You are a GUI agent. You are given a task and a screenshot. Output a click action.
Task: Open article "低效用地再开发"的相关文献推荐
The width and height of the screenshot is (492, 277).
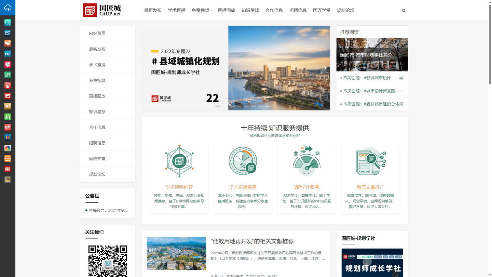point(252,241)
